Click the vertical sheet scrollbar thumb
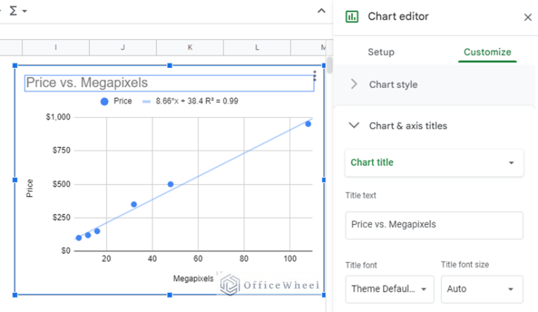This screenshot has height=312, width=538. tap(330, 65)
